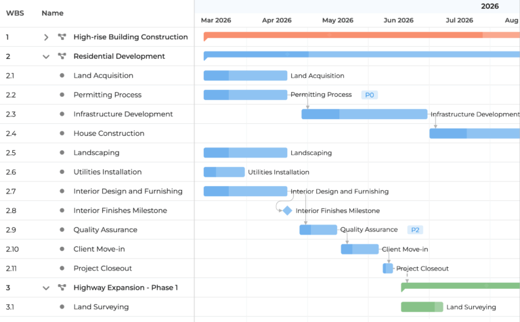This screenshot has height=322, width=520.
Task: Click the Quality Assurance task bar
Action: [318, 230]
